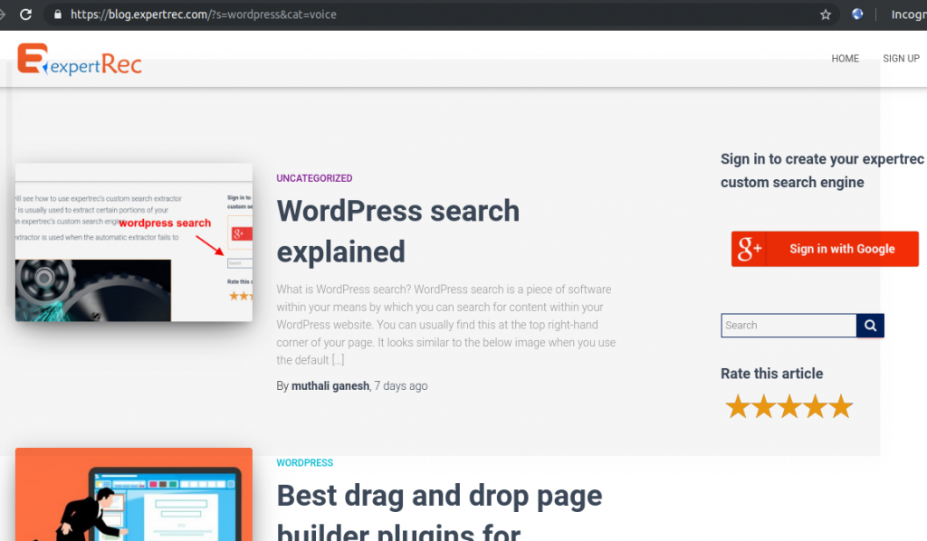The image size is (927, 541).
Task: Select the HOME menu item
Action: pos(845,58)
